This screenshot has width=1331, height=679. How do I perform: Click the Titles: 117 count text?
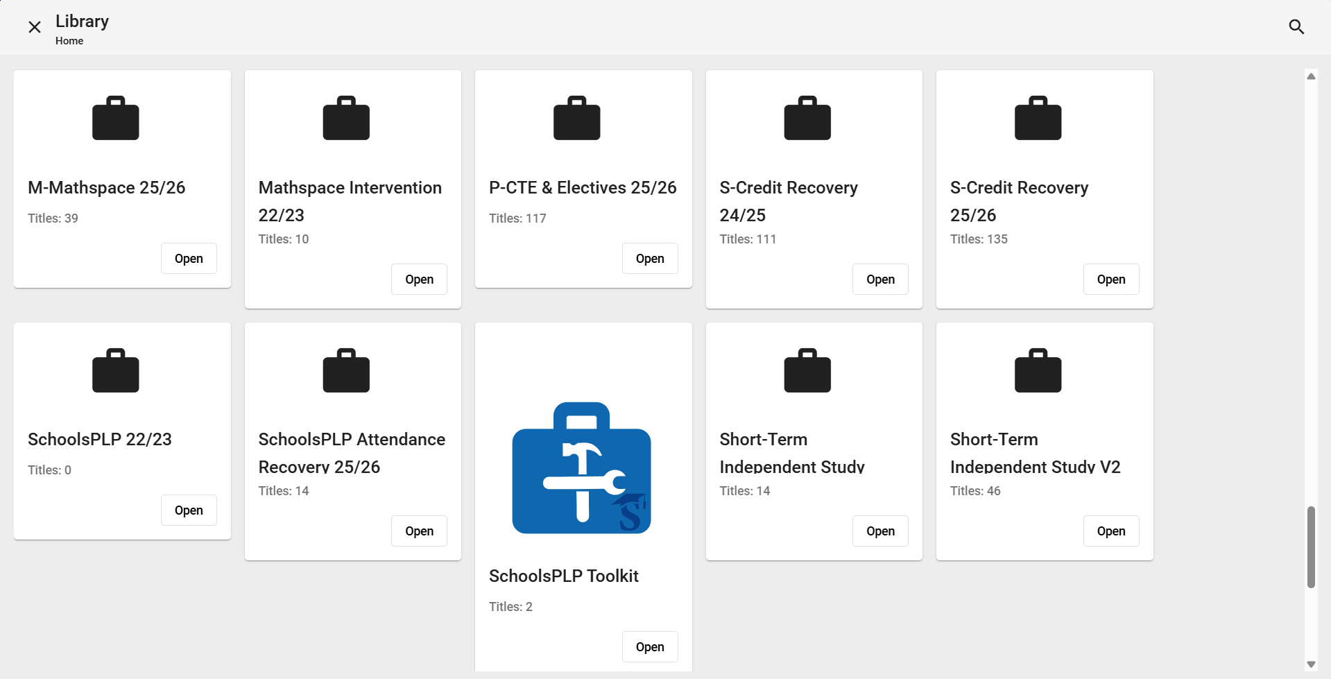(517, 218)
